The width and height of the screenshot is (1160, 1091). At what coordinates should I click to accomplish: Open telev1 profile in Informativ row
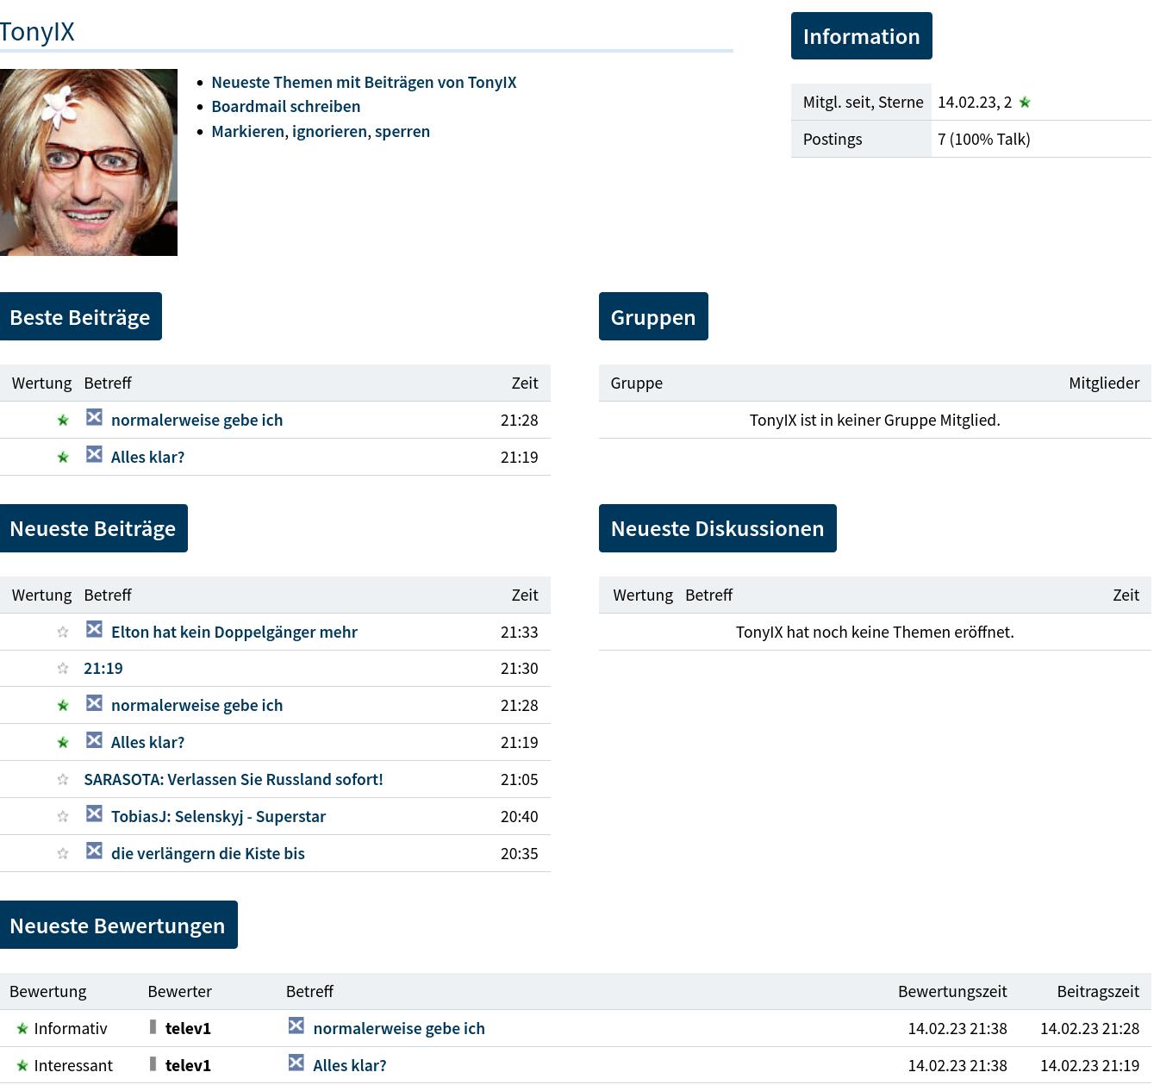click(x=188, y=1029)
